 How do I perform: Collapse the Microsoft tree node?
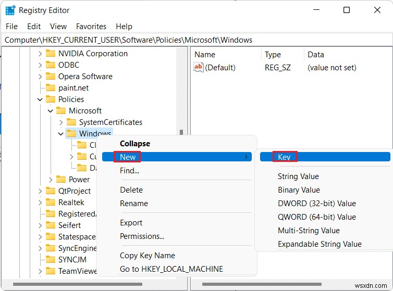pyautogui.click(x=51, y=111)
